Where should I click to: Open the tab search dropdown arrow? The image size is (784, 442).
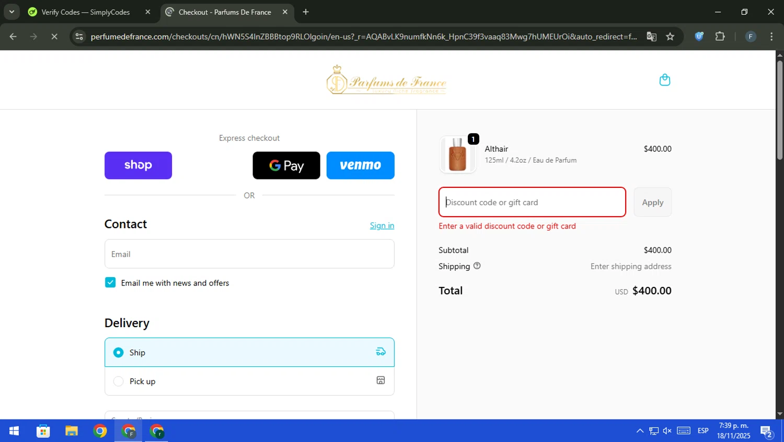[x=11, y=11]
